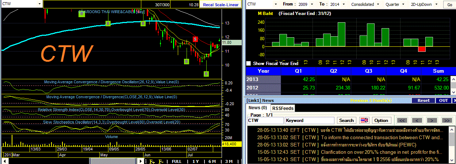Click the Q3 column header
This screenshot has height=164, width=456.
click(368, 71)
